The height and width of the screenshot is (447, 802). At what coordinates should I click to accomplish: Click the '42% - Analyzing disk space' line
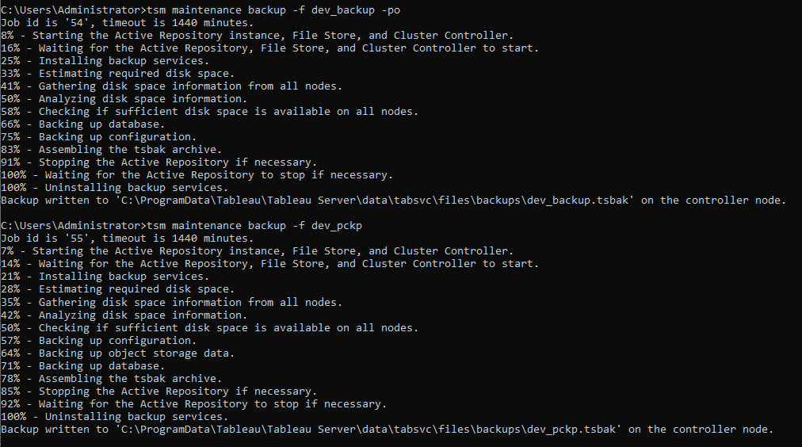tap(124, 315)
